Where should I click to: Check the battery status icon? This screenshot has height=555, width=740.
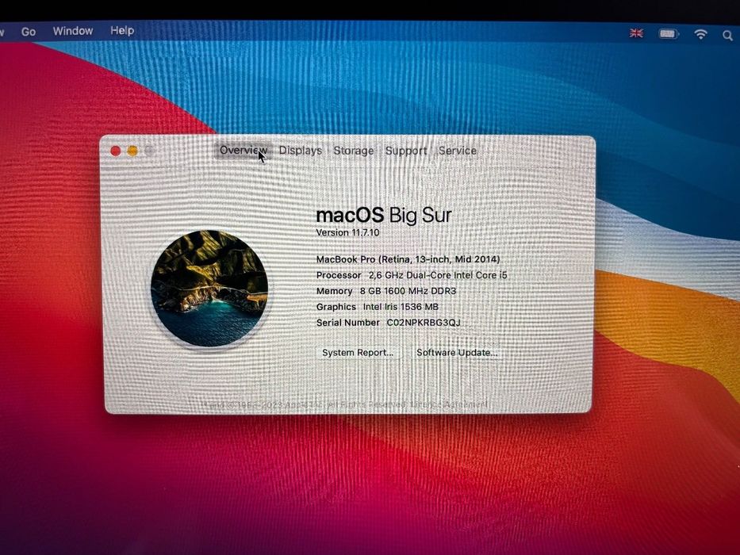669,34
